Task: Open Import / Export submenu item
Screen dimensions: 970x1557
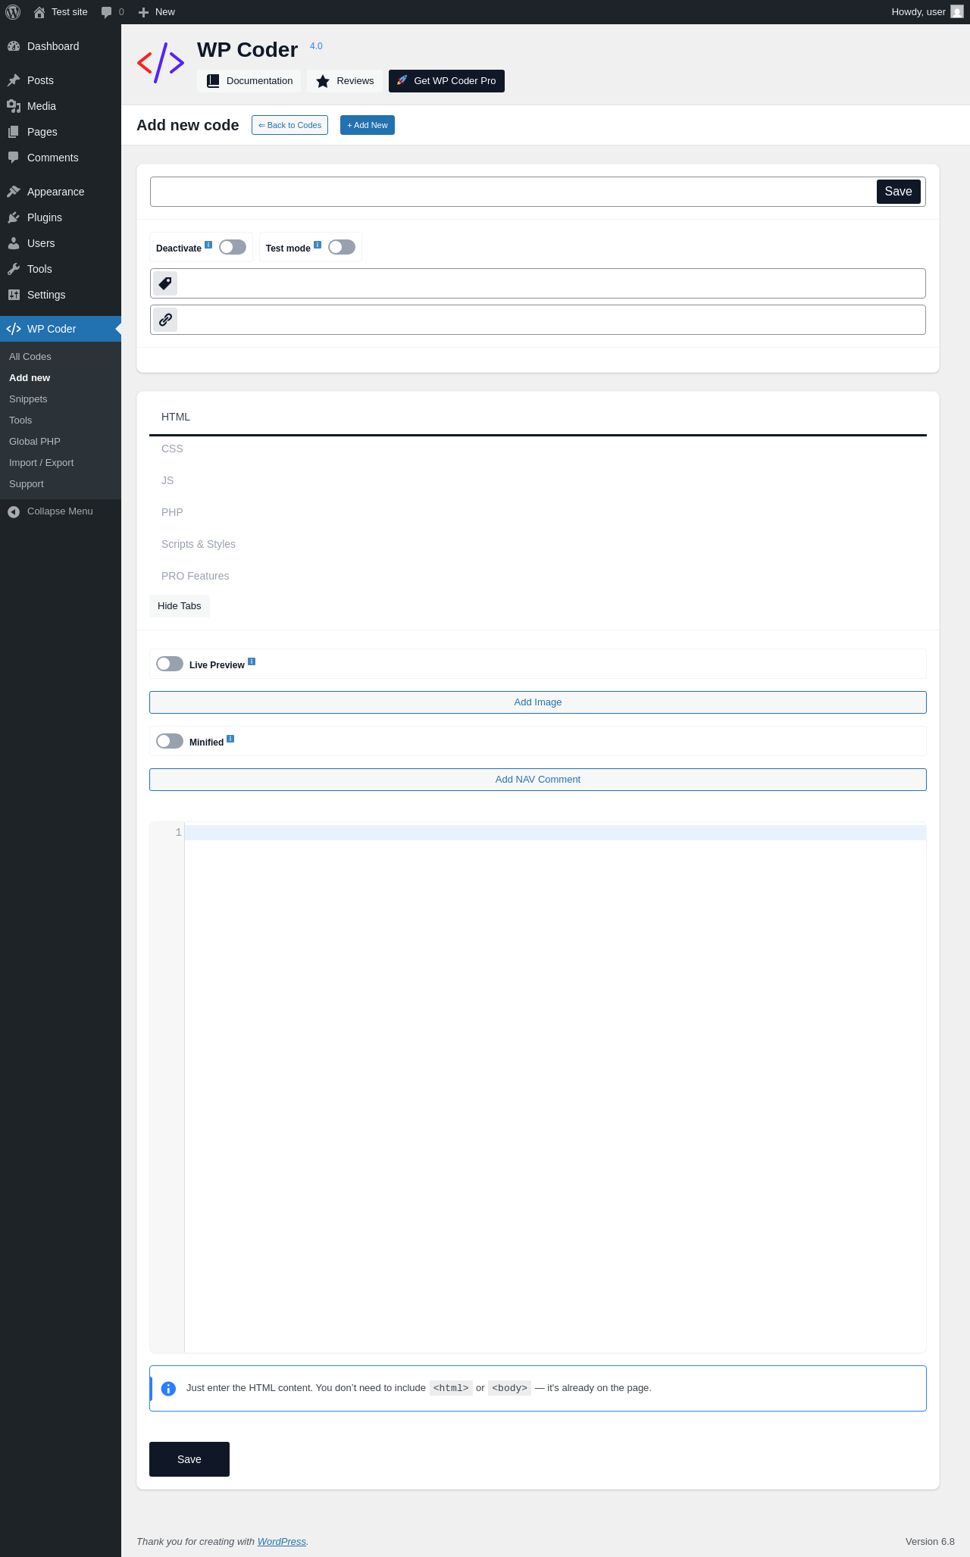Action: 61,463
